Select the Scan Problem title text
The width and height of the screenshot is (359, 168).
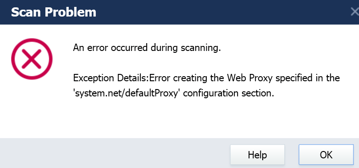click(x=54, y=12)
